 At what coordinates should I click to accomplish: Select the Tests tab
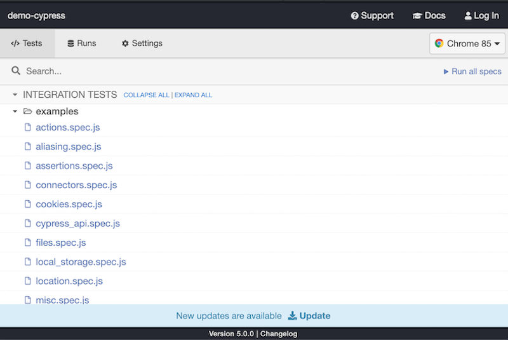(x=27, y=43)
